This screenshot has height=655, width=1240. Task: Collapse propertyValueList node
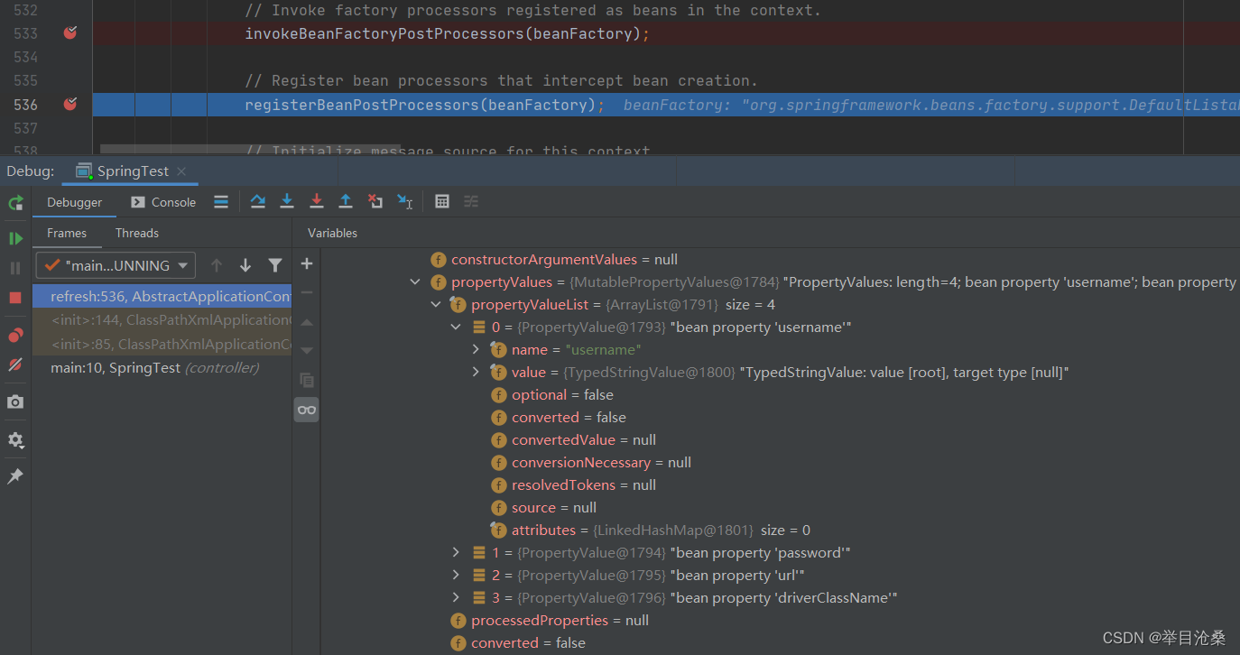(x=436, y=305)
